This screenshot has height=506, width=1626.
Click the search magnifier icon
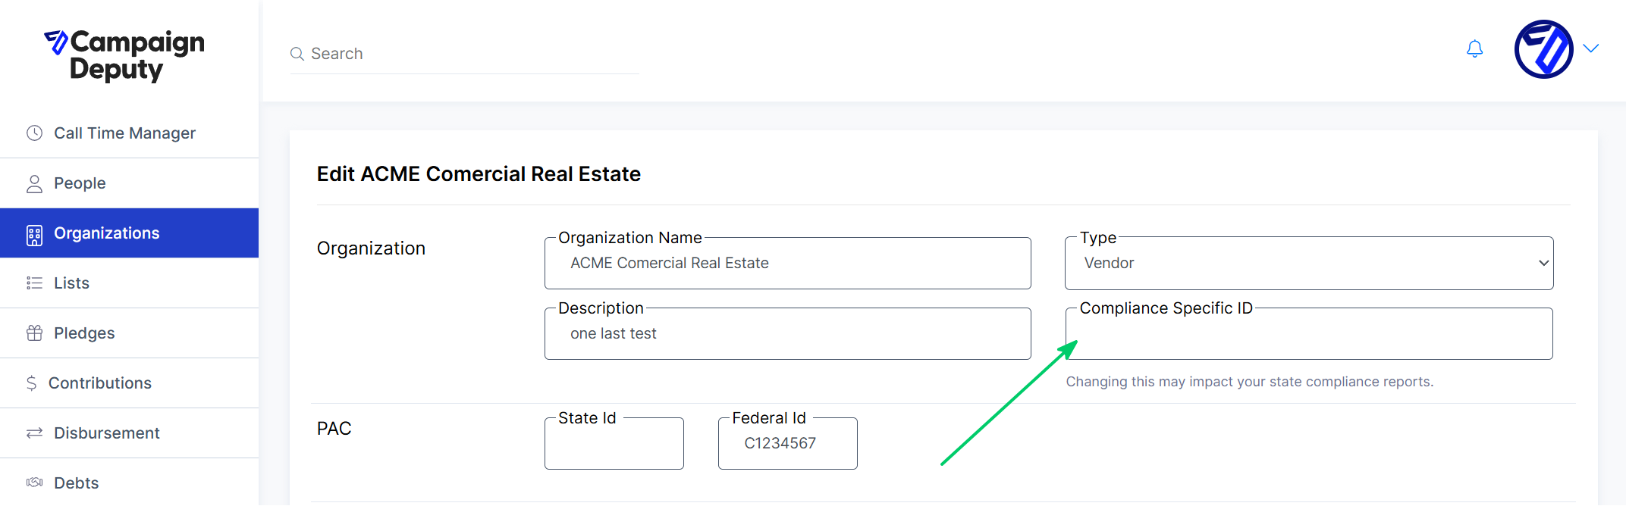[x=297, y=54]
